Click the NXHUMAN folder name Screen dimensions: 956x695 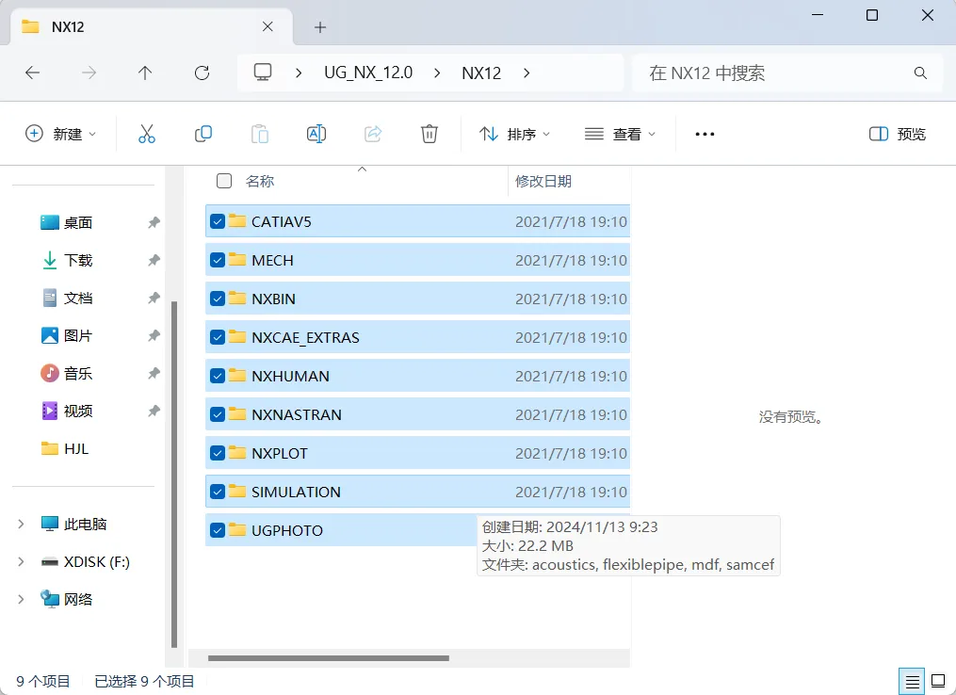[x=290, y=376]
